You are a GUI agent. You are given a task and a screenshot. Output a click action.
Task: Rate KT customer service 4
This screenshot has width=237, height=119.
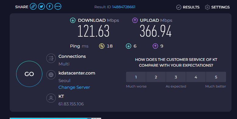[196, 77]
